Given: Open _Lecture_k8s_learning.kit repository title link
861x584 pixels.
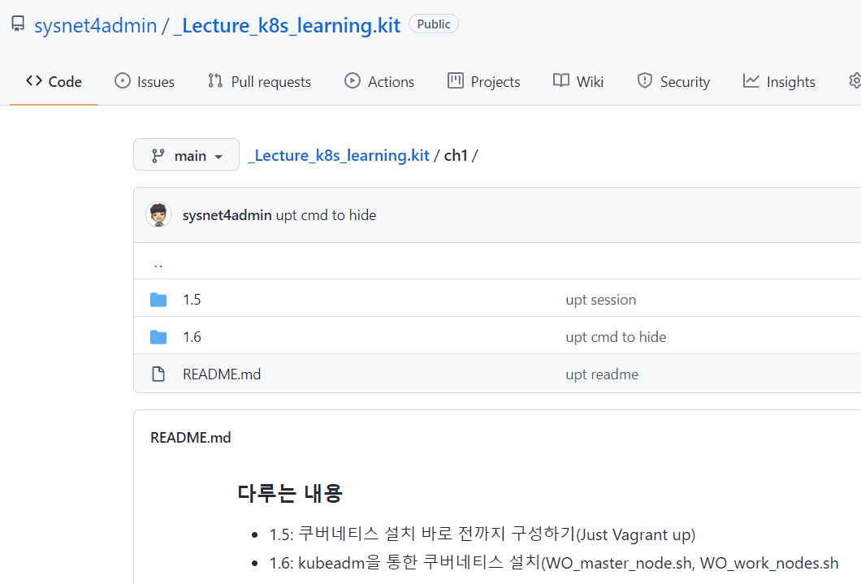Looking at the screenshot, I should (x=288, y=25).
